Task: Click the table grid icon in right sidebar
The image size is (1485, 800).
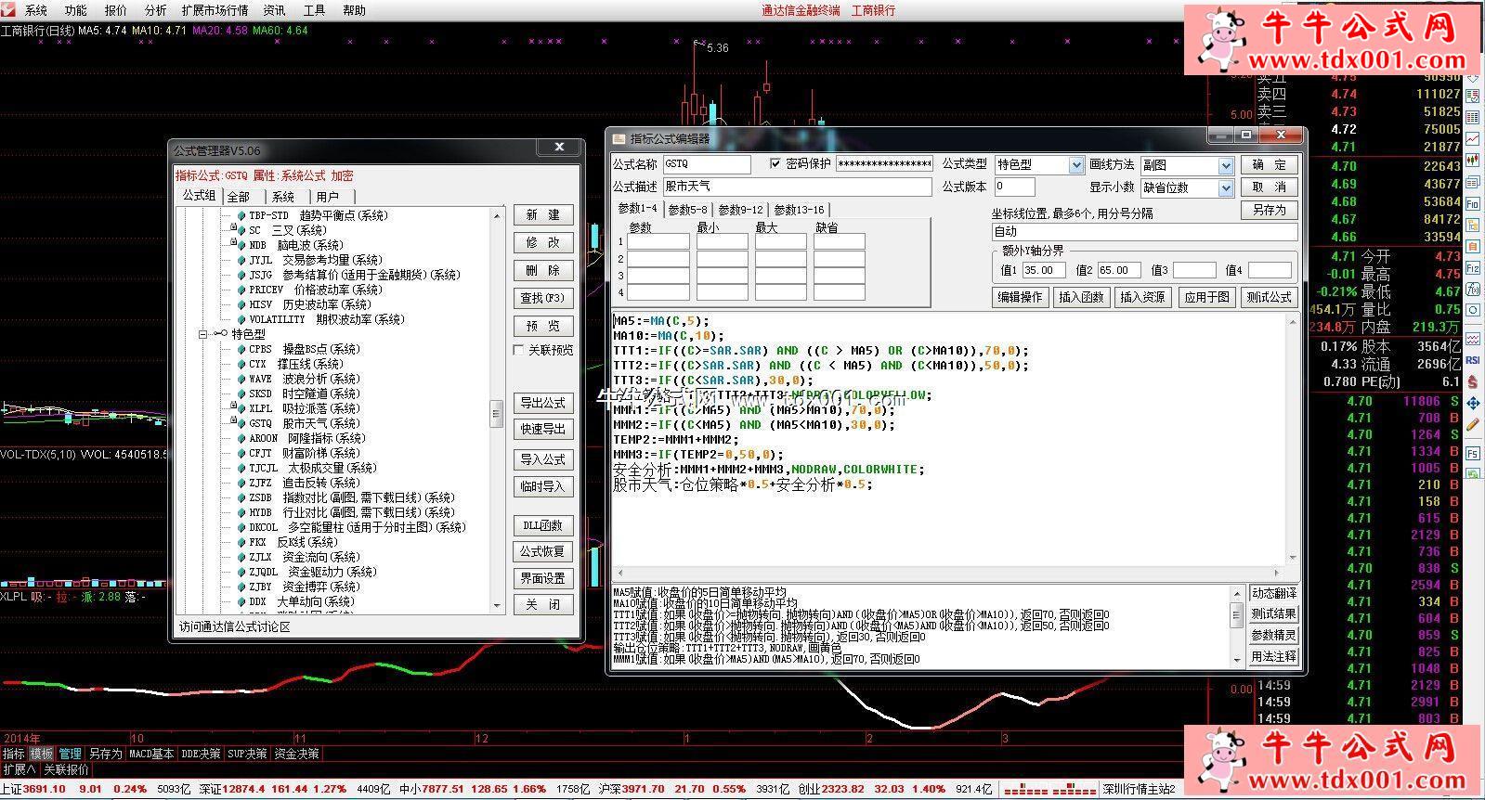Action: [1473, 117]
